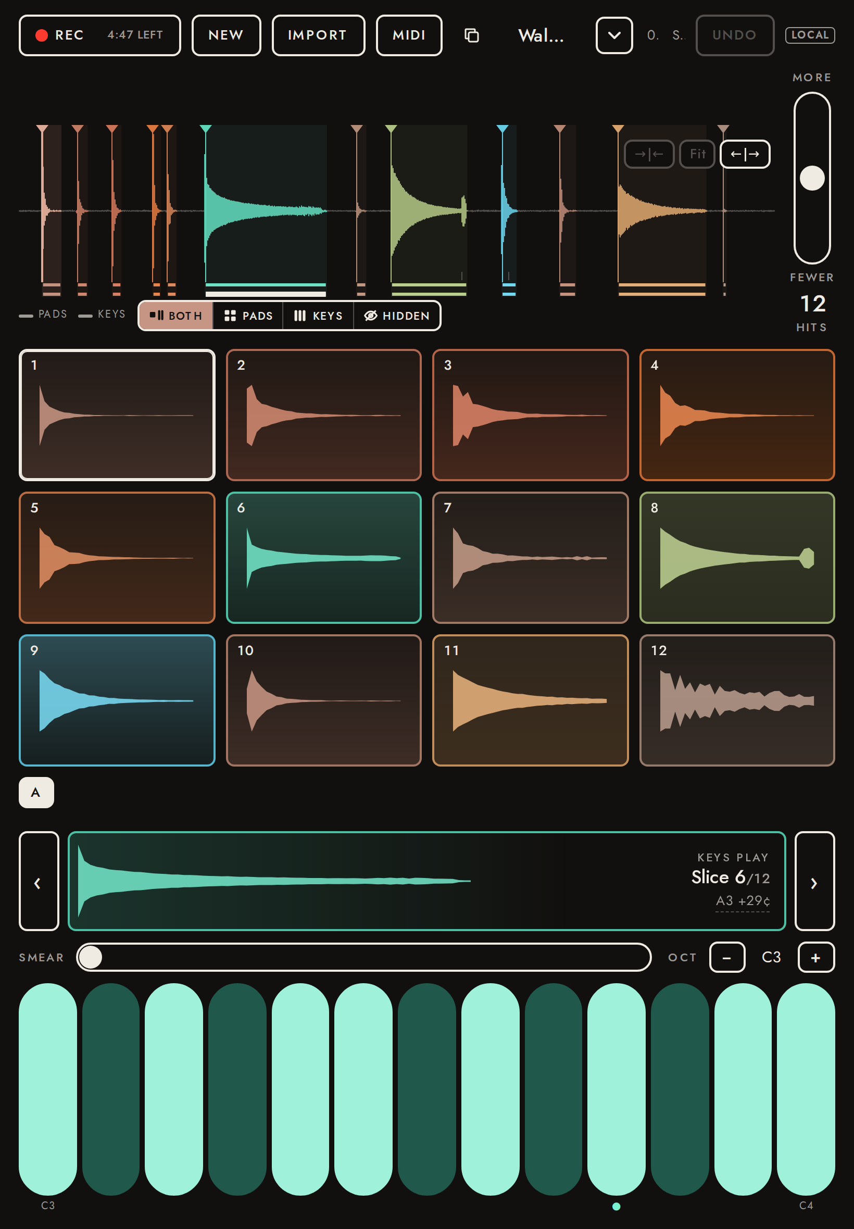
Task: Trigger pad 1
Action: (x=117, y=415)
